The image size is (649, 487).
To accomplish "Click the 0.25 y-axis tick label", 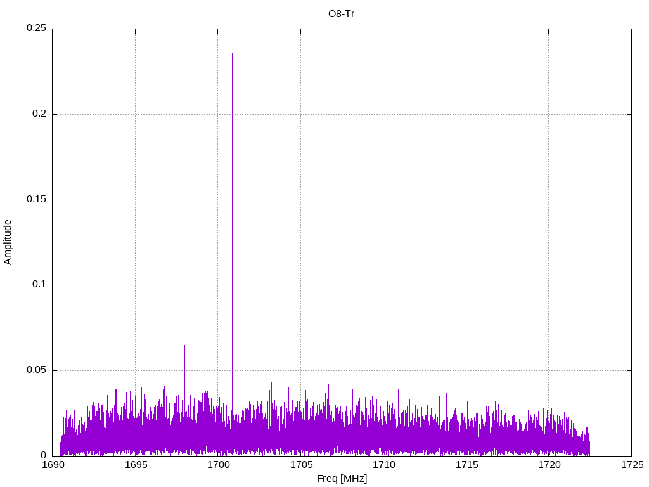I will [36, 29].
